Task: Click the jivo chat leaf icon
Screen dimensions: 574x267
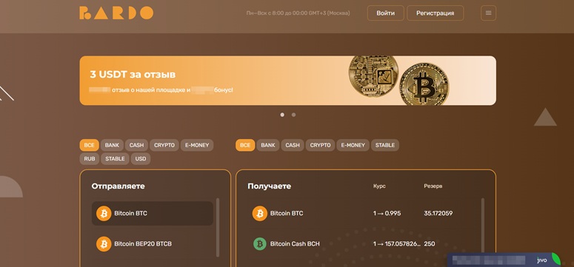Action: click(555, 259)
